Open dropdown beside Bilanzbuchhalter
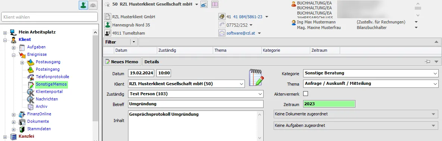Screen dimensions: 442x141 pyautogui.click(x=416, y=28)
